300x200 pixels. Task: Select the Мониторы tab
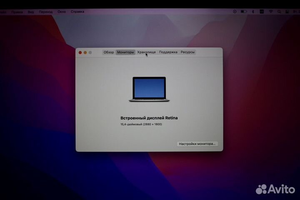click(x=125, y=52)
